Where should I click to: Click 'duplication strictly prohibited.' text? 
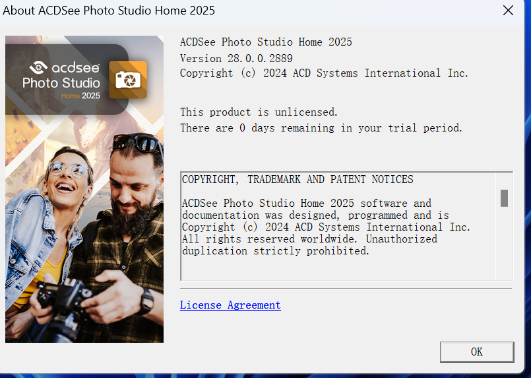coord(275,250)
